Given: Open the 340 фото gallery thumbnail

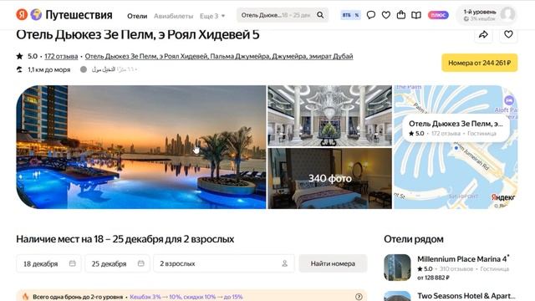Looking at the screenshot, I should click(x=329, y=178).
